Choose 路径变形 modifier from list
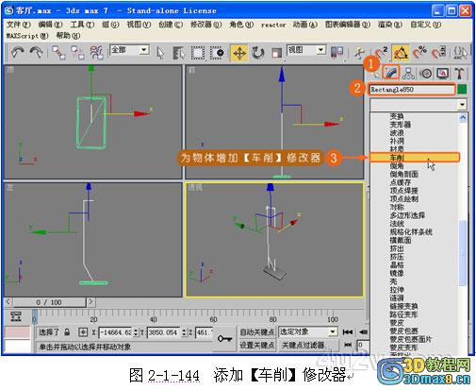 click(x=403, y=314)
